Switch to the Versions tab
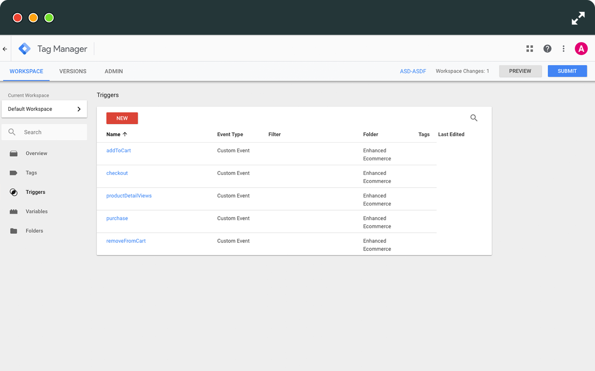 coord(72,71)
